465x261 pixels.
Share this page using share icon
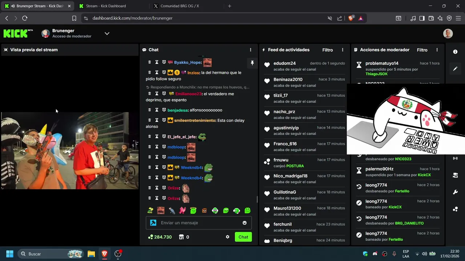pyautogui.click(x=340, y=18)
